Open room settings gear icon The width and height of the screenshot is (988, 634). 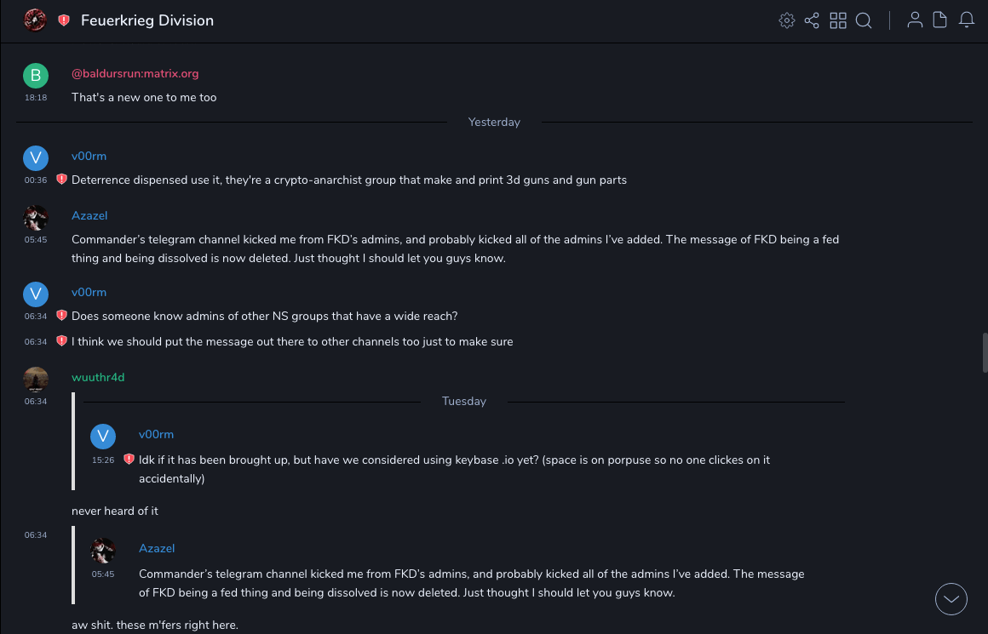click(786, 20)
